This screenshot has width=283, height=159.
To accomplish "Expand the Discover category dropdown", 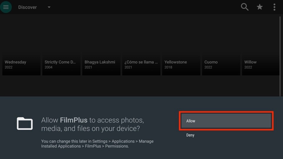I will point(49,7).
